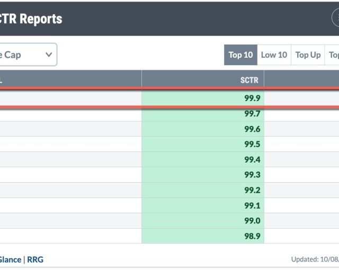Click the 99.2 SCTR cell
This screenshot has height=270, width=339.
point(203,190)
